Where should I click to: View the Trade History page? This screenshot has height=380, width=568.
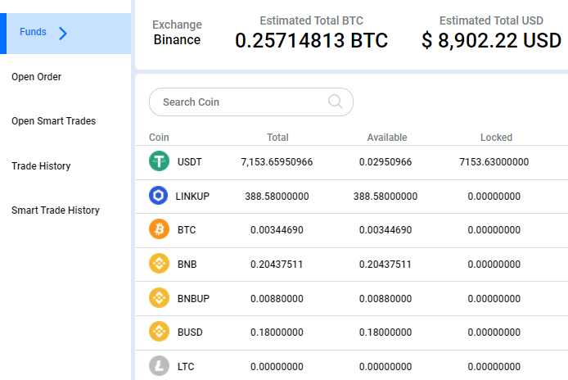pos(41,166)
